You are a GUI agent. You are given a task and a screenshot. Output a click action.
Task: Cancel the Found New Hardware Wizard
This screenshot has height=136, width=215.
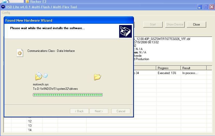coord(121,111)
